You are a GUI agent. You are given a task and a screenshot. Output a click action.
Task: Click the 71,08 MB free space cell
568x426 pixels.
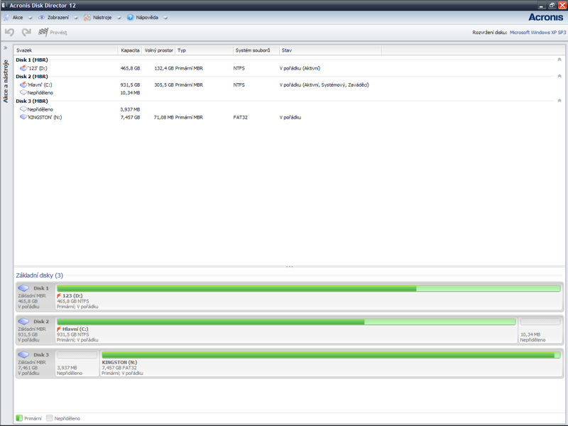coord(164,117)
